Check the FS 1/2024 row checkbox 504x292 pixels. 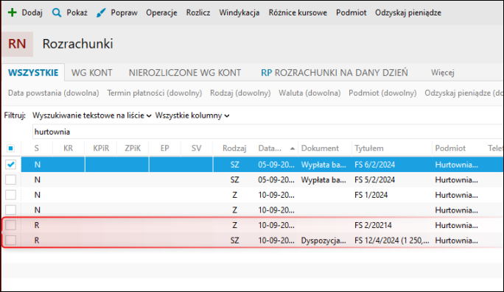point(10,195)
